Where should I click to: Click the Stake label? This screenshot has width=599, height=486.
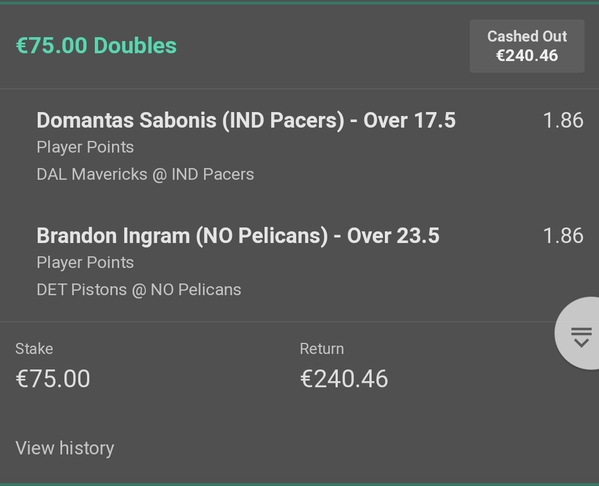pyautogui.click(x=34, y=349)
